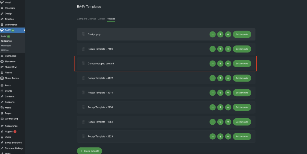Image resolution: width=307 pixels, height=154 pixels.
Task: Edit template for Compare popup content
Action: pyautogui.click(x=242, y=64)
